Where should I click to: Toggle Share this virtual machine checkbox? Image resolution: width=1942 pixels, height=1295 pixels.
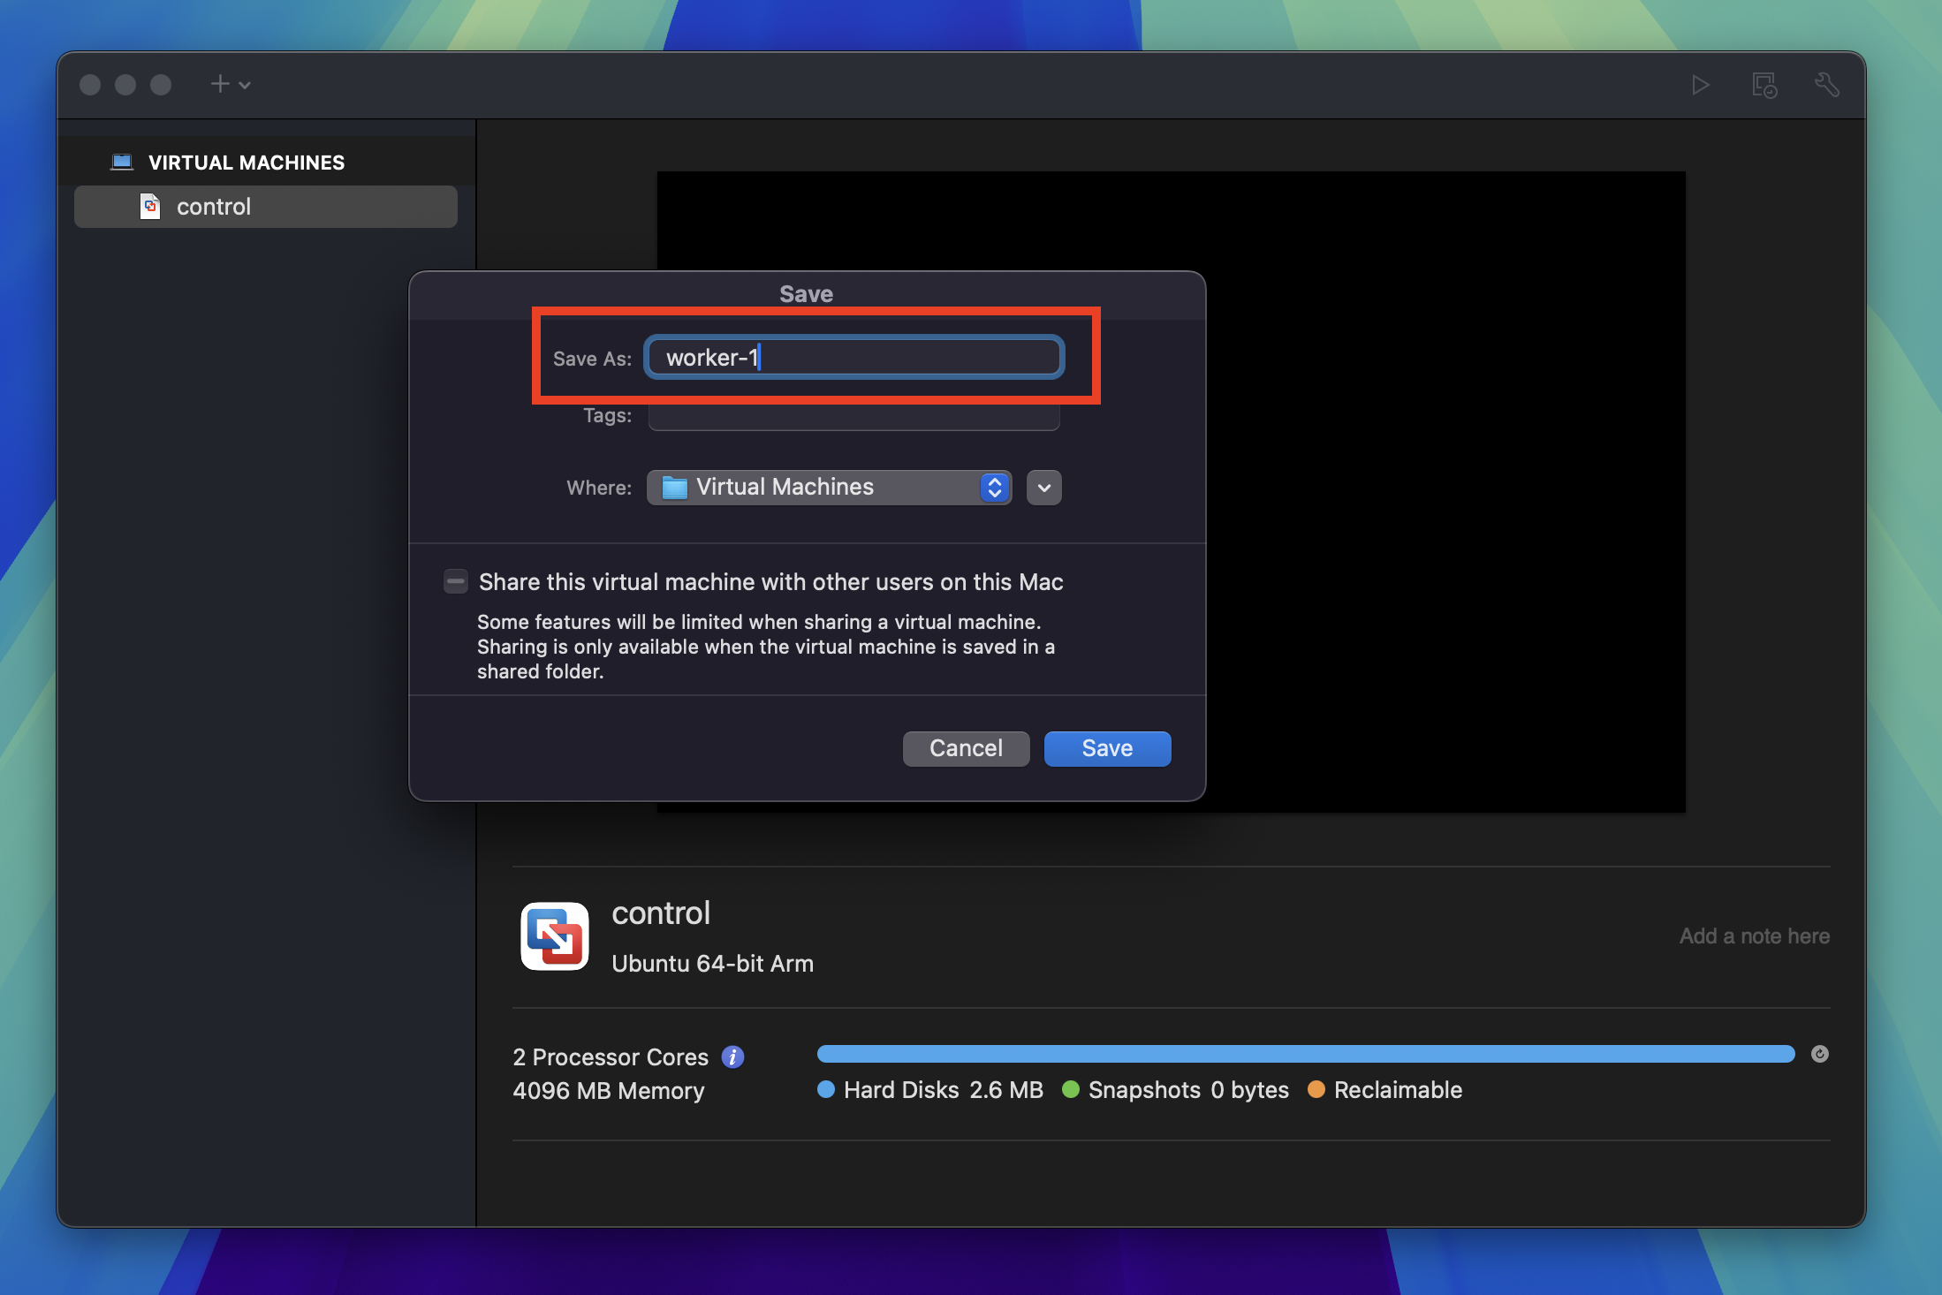(x=456, y=581)
